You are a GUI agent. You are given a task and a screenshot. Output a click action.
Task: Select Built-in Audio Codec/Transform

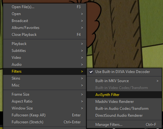[124, 108]
